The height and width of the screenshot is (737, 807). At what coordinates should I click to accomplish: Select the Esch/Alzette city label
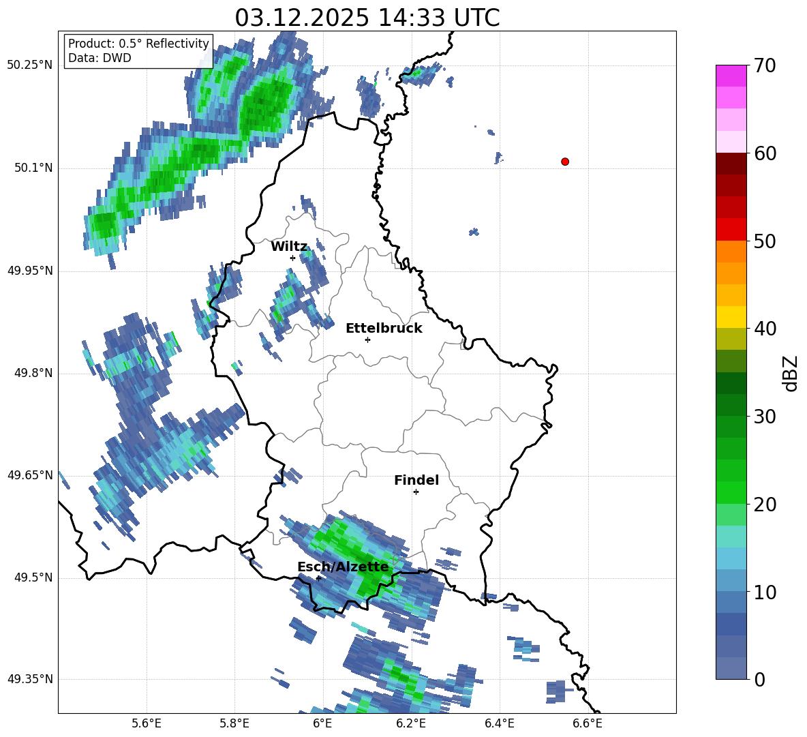(343, 567)
